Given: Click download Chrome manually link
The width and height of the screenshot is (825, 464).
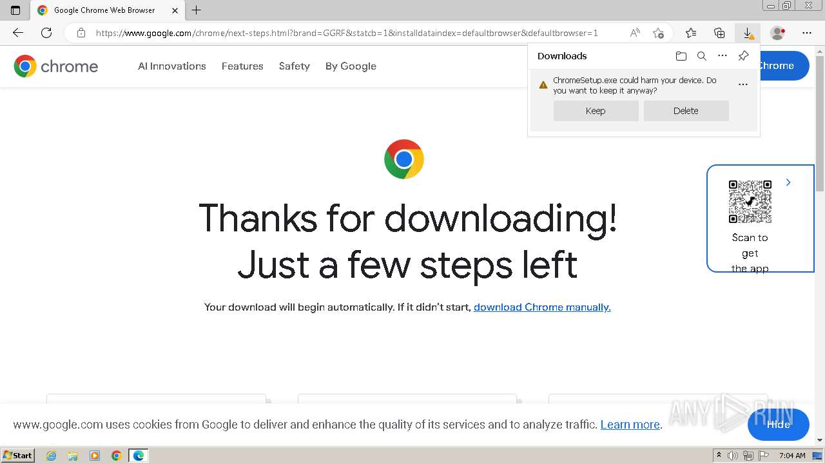Looking at the screenshot, I should tap(542, 307).
